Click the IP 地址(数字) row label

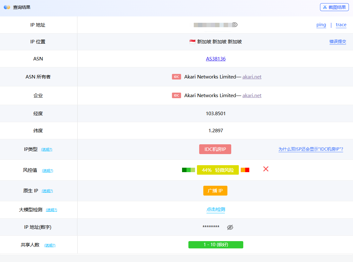[38, 227]
